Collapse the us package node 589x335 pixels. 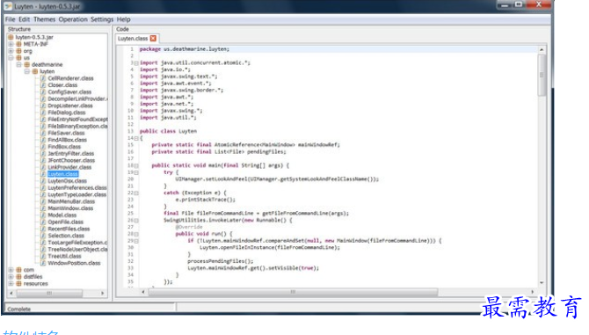(11, 58)
